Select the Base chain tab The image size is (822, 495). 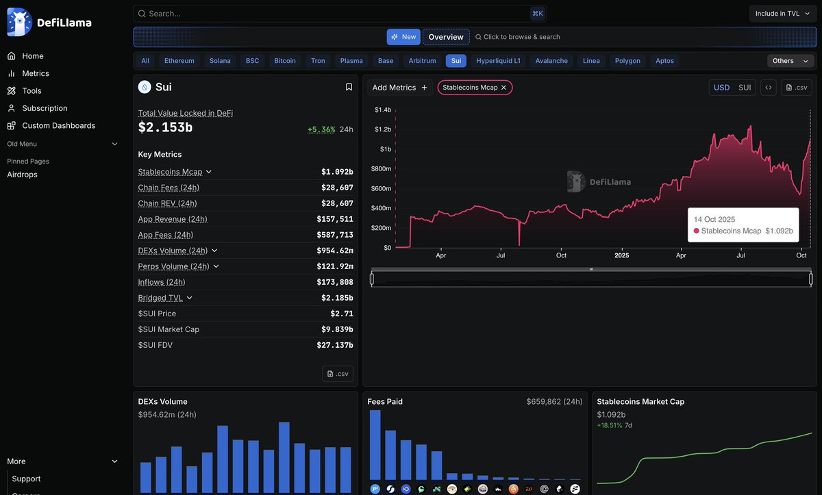(x=386, y=61)
